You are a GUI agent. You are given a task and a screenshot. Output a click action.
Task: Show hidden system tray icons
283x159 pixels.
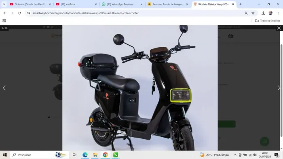coord(235,155)
